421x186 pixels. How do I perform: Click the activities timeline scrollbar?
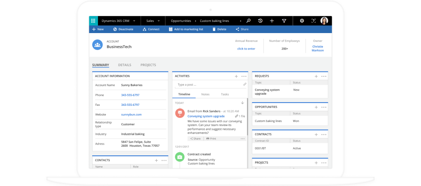tap(247, 117)
